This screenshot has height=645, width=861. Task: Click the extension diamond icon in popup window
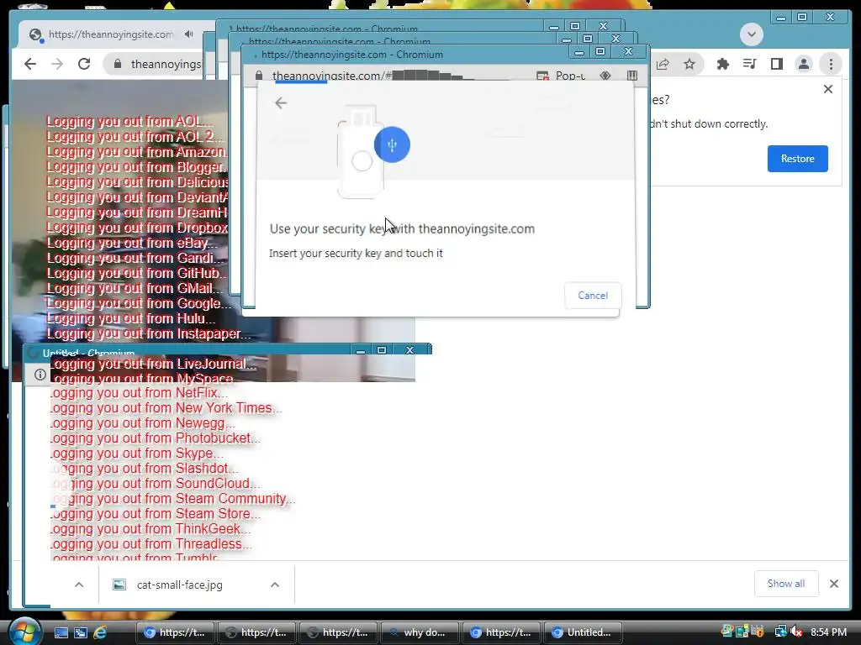(605, 76)
